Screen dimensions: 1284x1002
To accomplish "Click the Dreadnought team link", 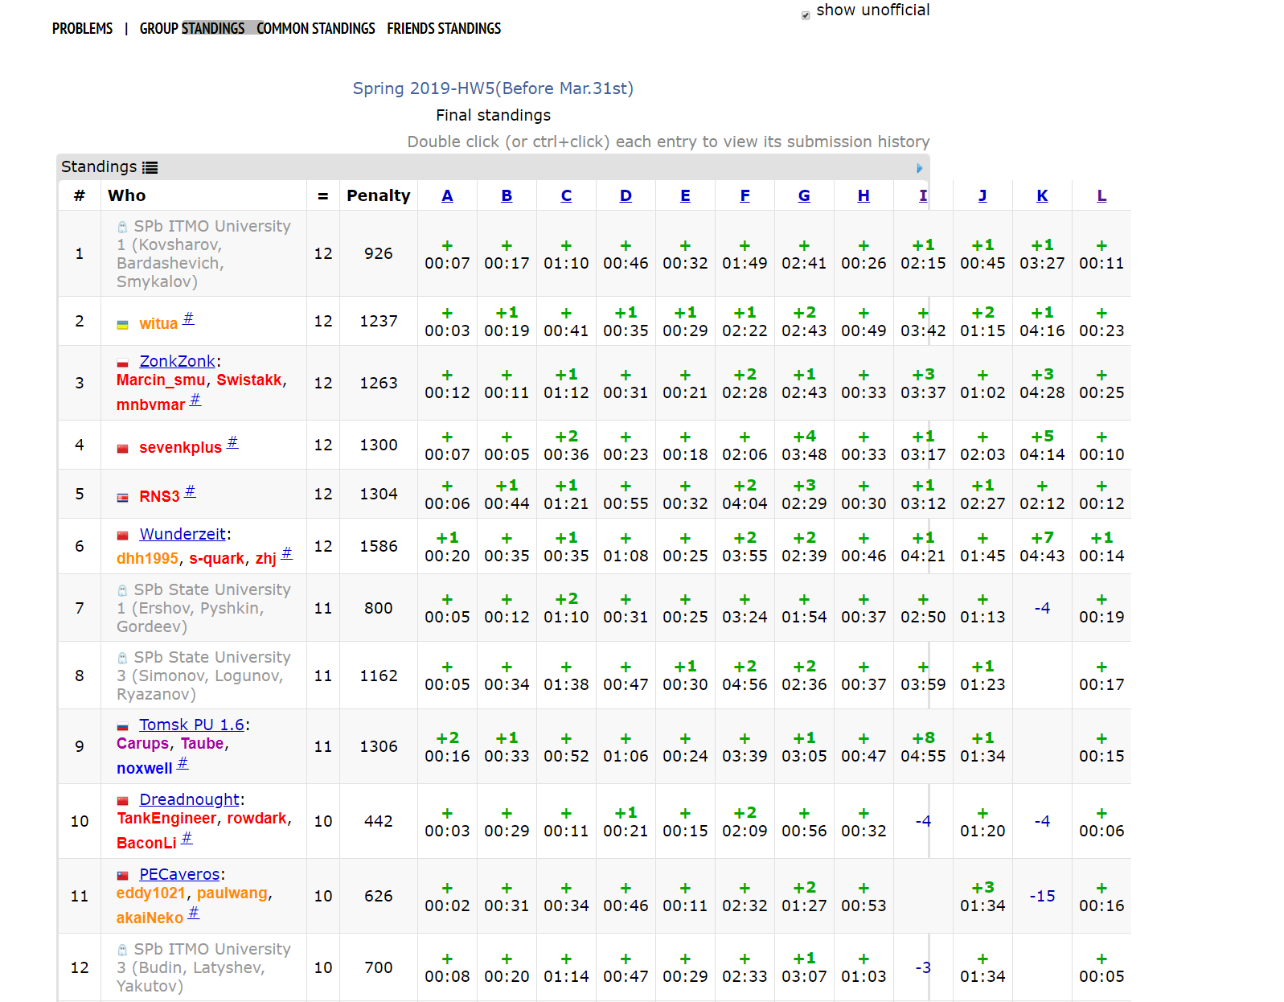I will 189,799.
